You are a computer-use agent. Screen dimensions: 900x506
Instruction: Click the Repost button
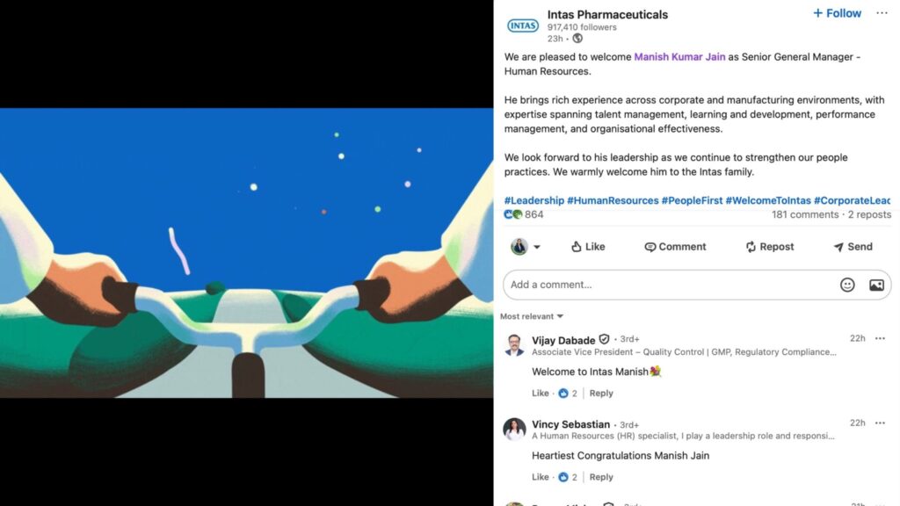point(769,247)
